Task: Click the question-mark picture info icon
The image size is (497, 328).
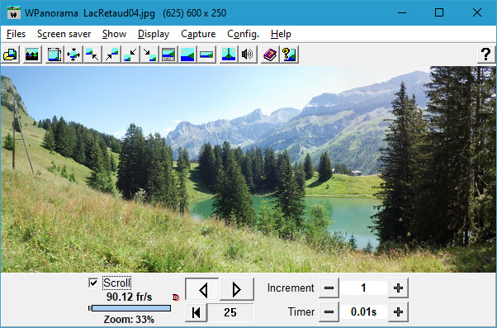Action: click(289, 55)
